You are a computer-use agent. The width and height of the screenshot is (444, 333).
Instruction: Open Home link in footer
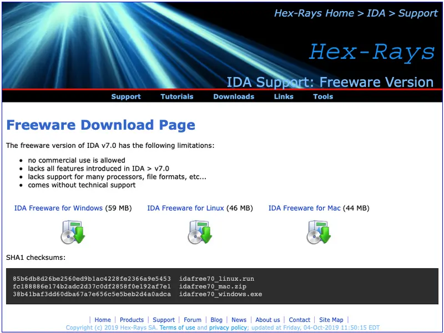[x=103, y=320]
